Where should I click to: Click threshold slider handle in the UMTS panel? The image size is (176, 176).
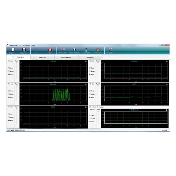coord(17,109)
